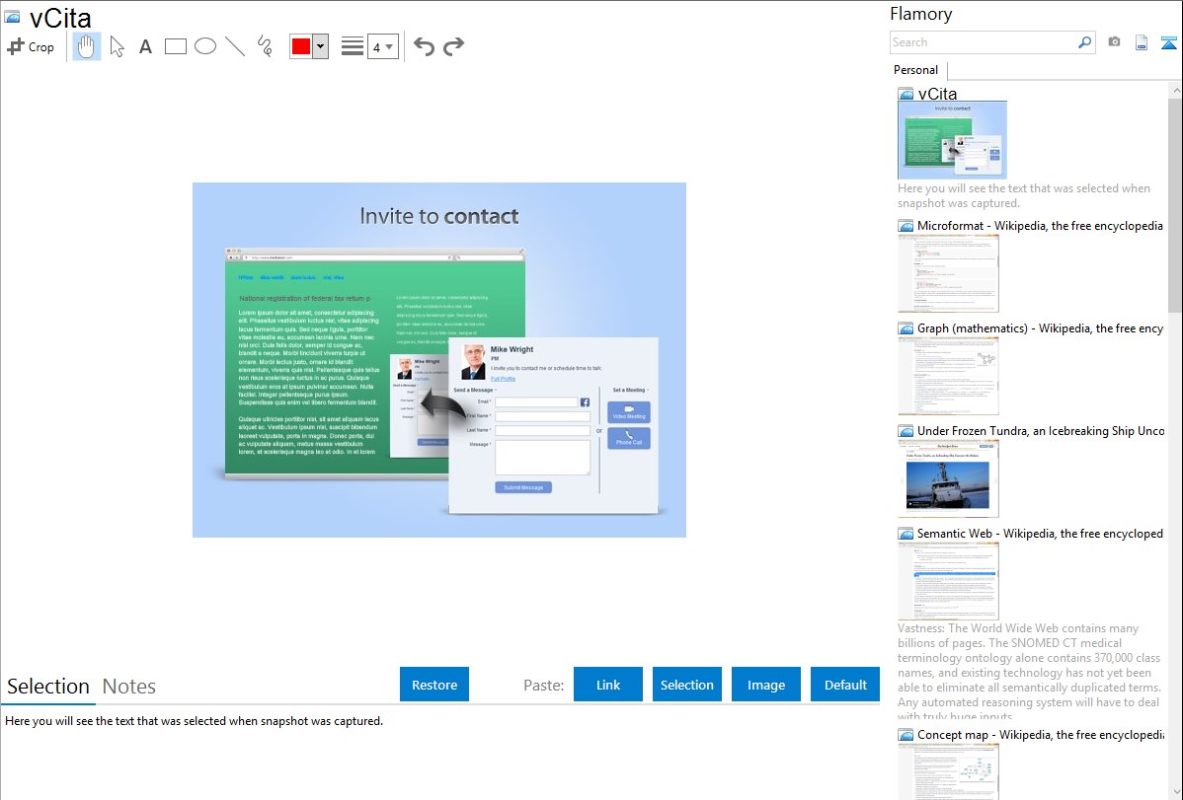Redo the last edit
Image resolution: width=1183 pixels, height=800 pixels.
click(x=453, y=46)
